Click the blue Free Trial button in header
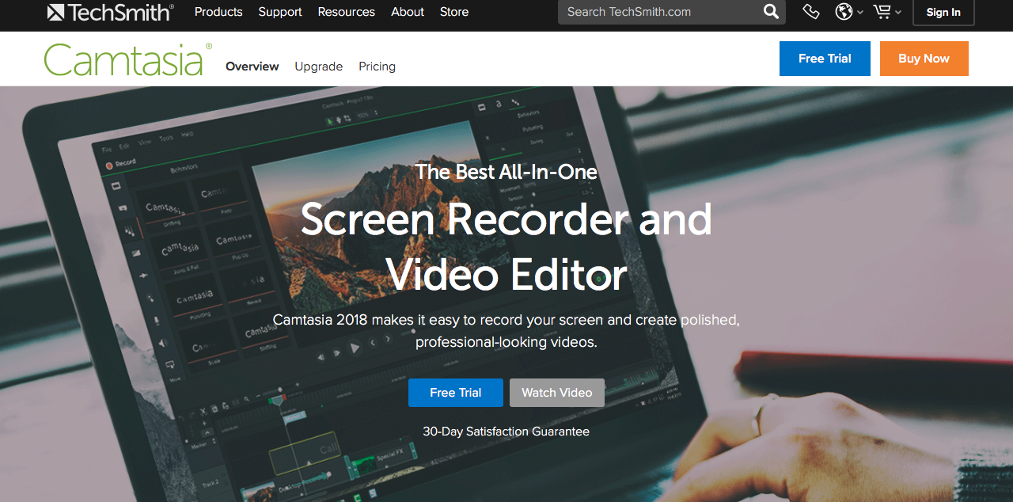 pos(825,59)
